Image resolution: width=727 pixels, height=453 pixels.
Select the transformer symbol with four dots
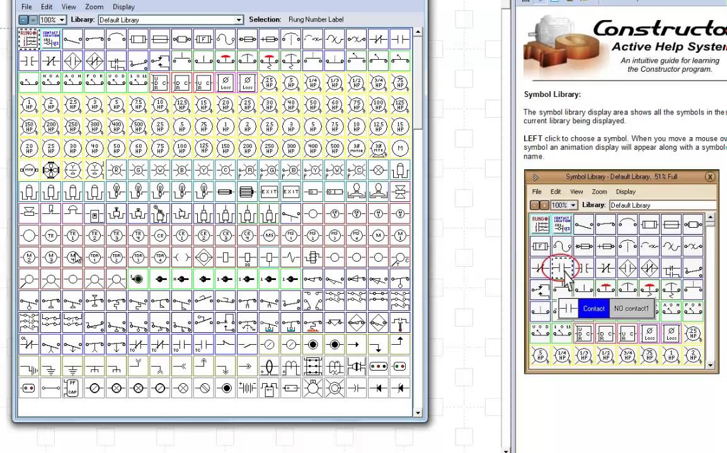312,366
